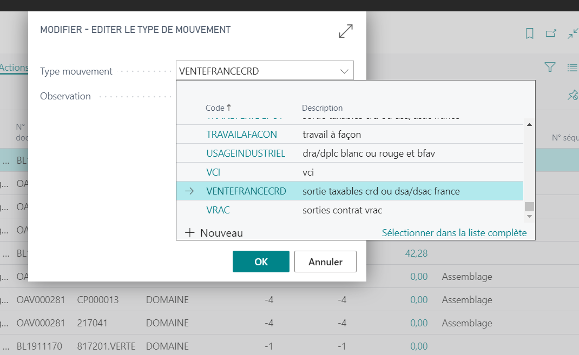Click the unpin icon in the header

coord(573,95)
